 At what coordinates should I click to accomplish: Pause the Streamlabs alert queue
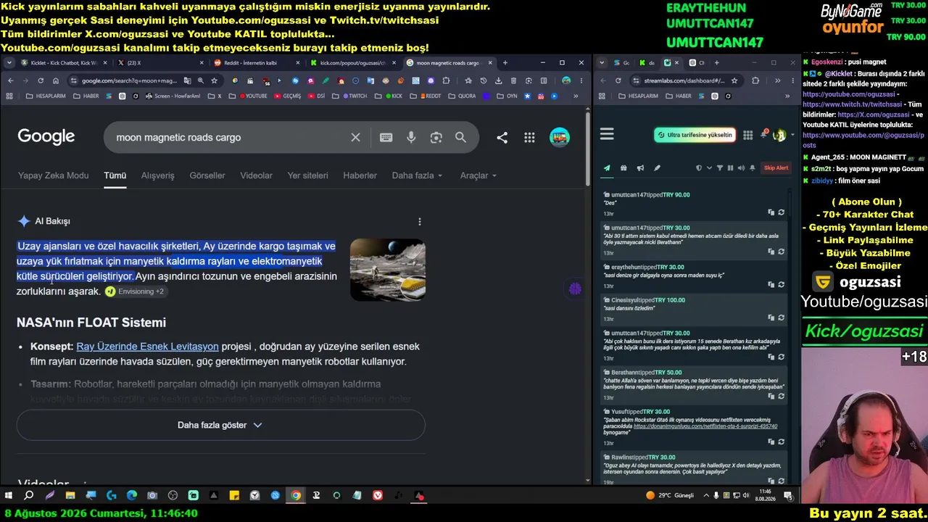(x=730, y=168)
